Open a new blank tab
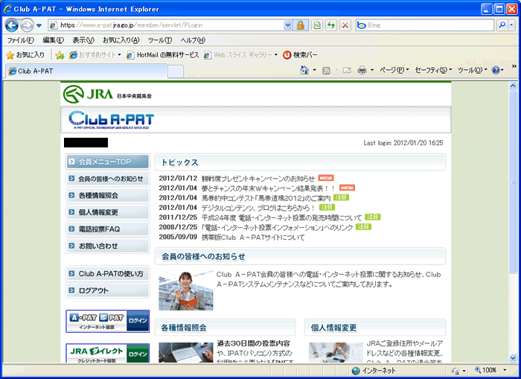The width and height of the screenshot is (521, 379). (176, 71)
